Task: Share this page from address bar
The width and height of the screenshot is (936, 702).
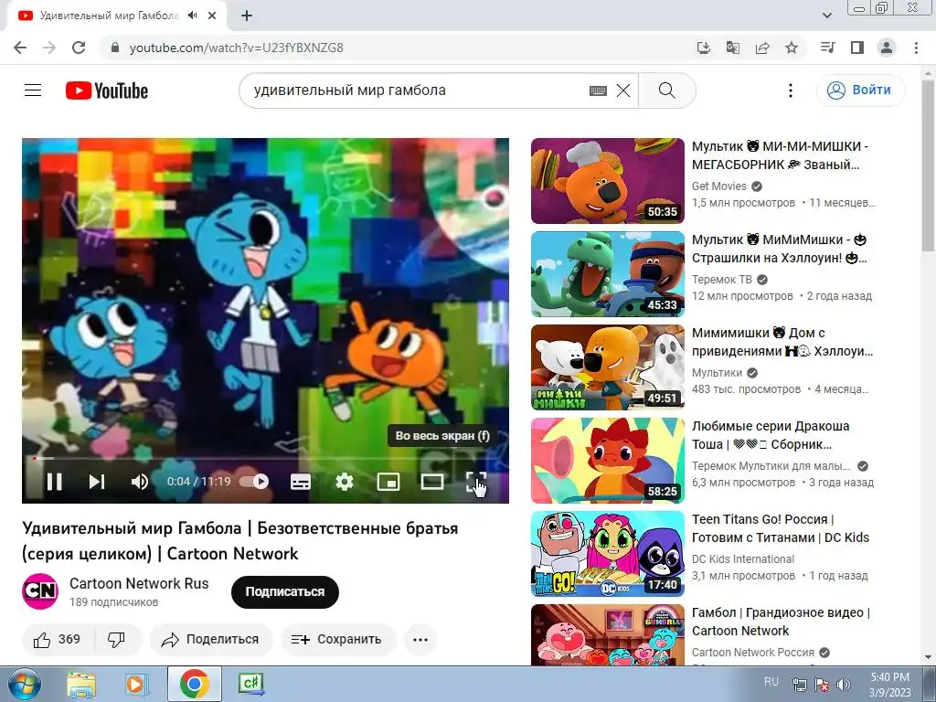Action: (762, 48)
